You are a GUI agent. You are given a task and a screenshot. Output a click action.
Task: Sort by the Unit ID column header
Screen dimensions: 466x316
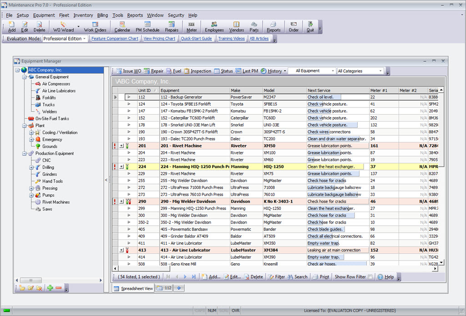[148, 90]
